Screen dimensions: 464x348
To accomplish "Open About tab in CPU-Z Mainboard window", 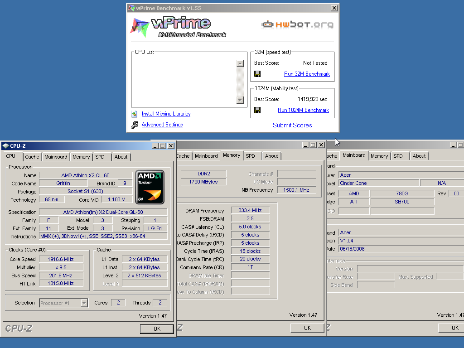I will pos(419,156).
